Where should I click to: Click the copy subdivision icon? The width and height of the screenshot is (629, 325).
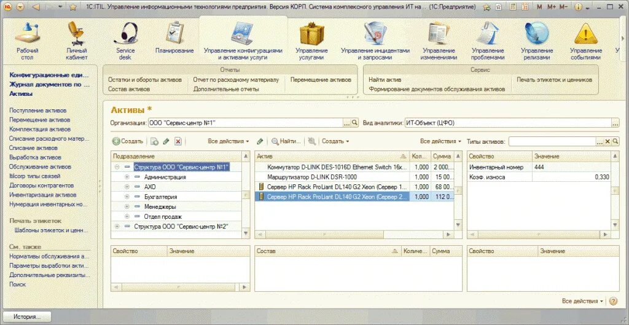tap(154, 141)
